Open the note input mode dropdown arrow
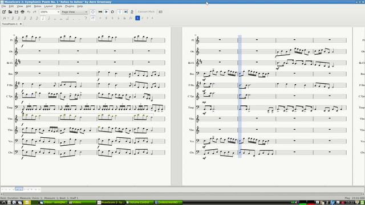The image size is (365, 205). (8, 18)
